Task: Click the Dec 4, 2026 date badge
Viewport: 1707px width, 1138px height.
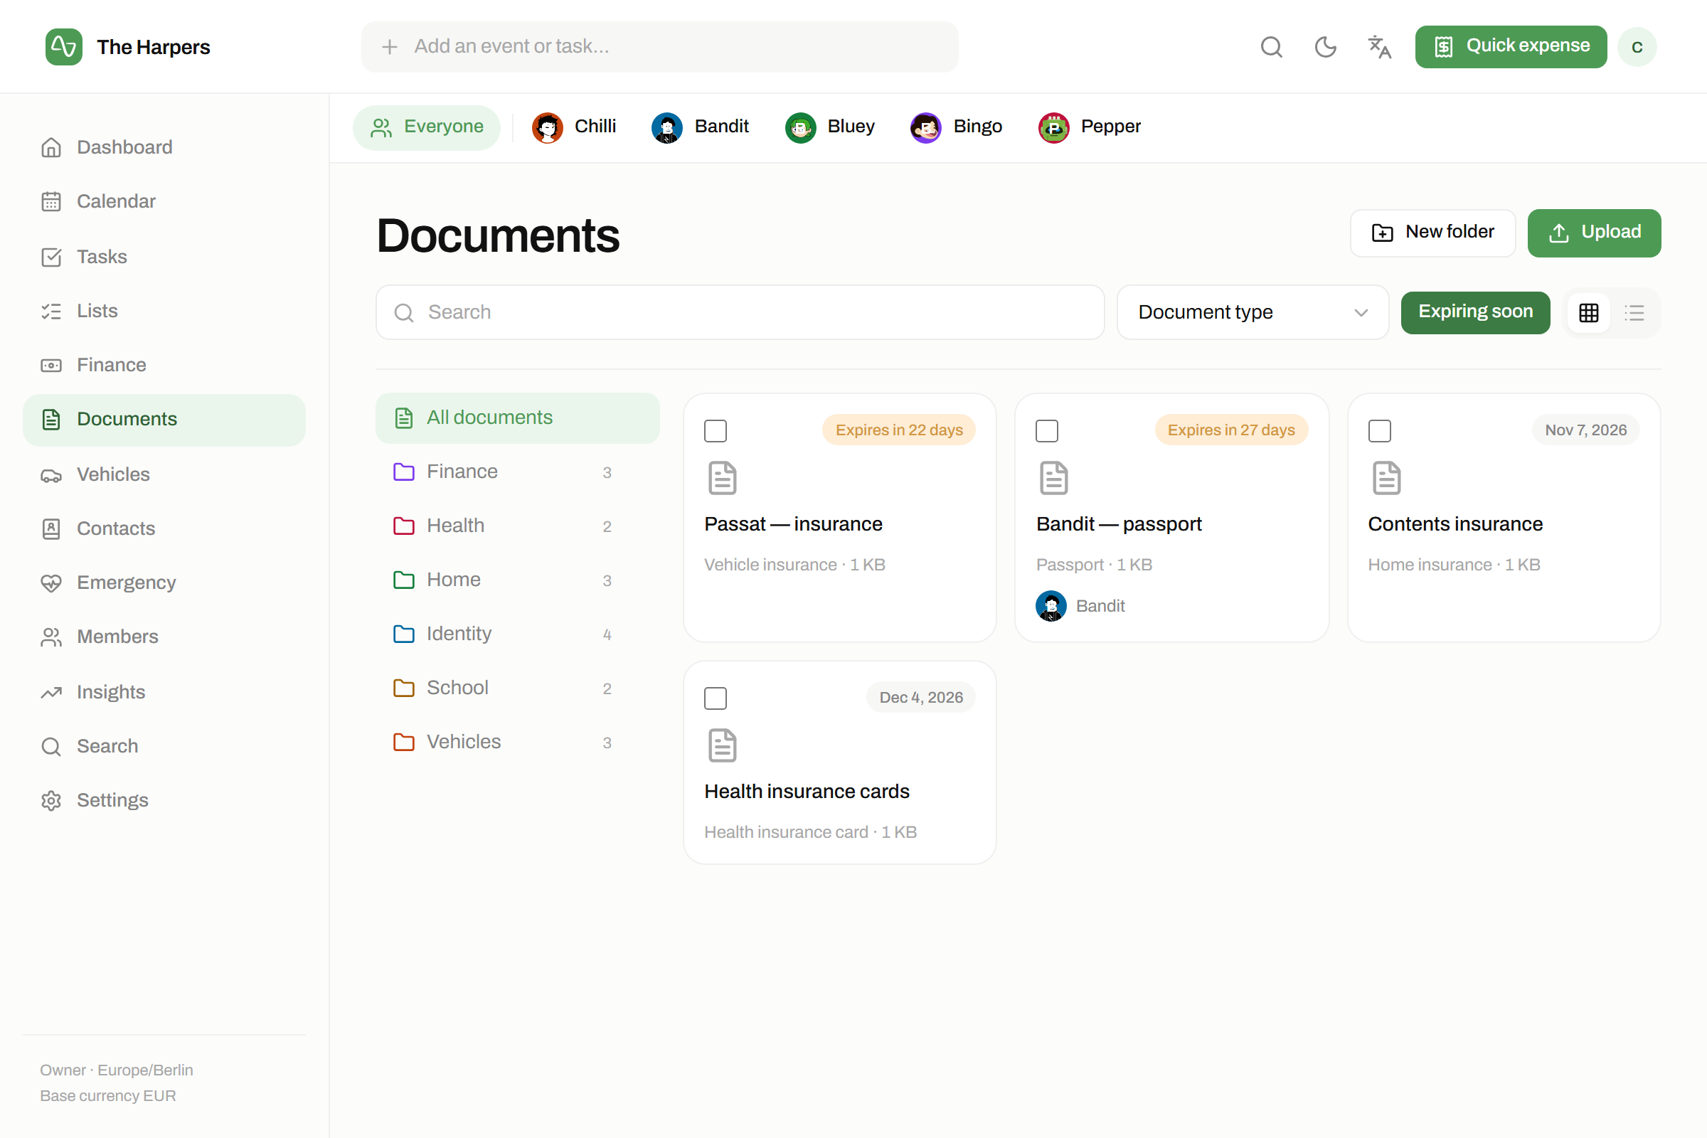Action: click(920, 698)
